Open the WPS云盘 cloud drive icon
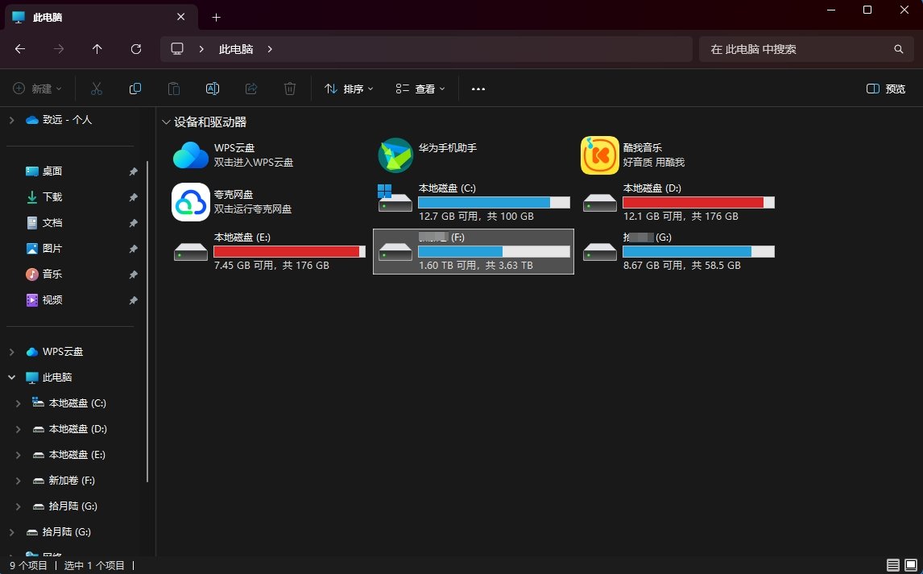The width and height of the screenshot is (923, 574). coord(191,155)
